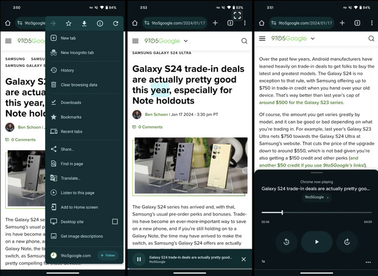378x276 pixels.
Task: Follow 9to5google.com with Follow button
Action: pos(108,255)
